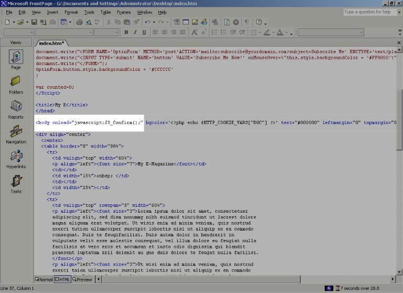
Task: Click the Print icon in toolbar
Action: 79,22
